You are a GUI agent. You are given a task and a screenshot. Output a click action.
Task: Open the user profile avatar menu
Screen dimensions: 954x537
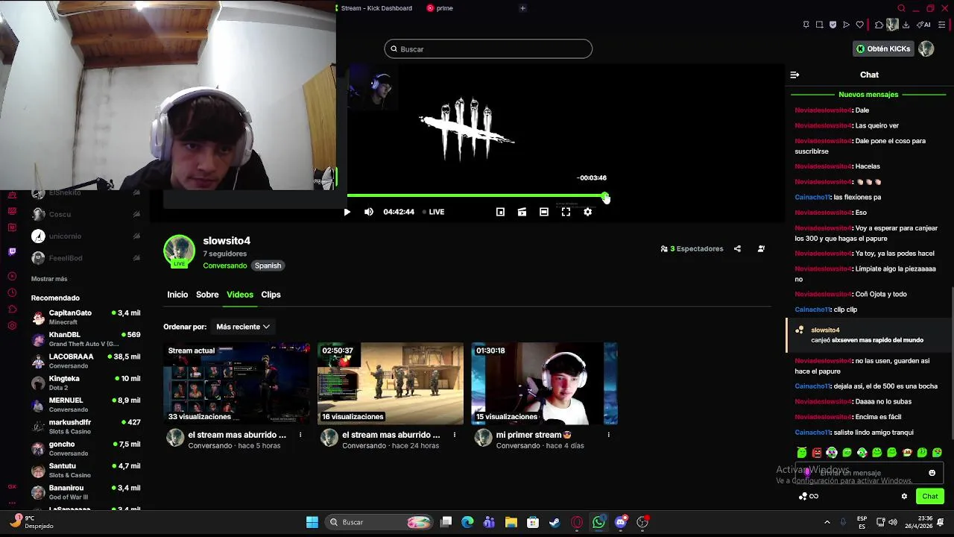tap(926, 48)
